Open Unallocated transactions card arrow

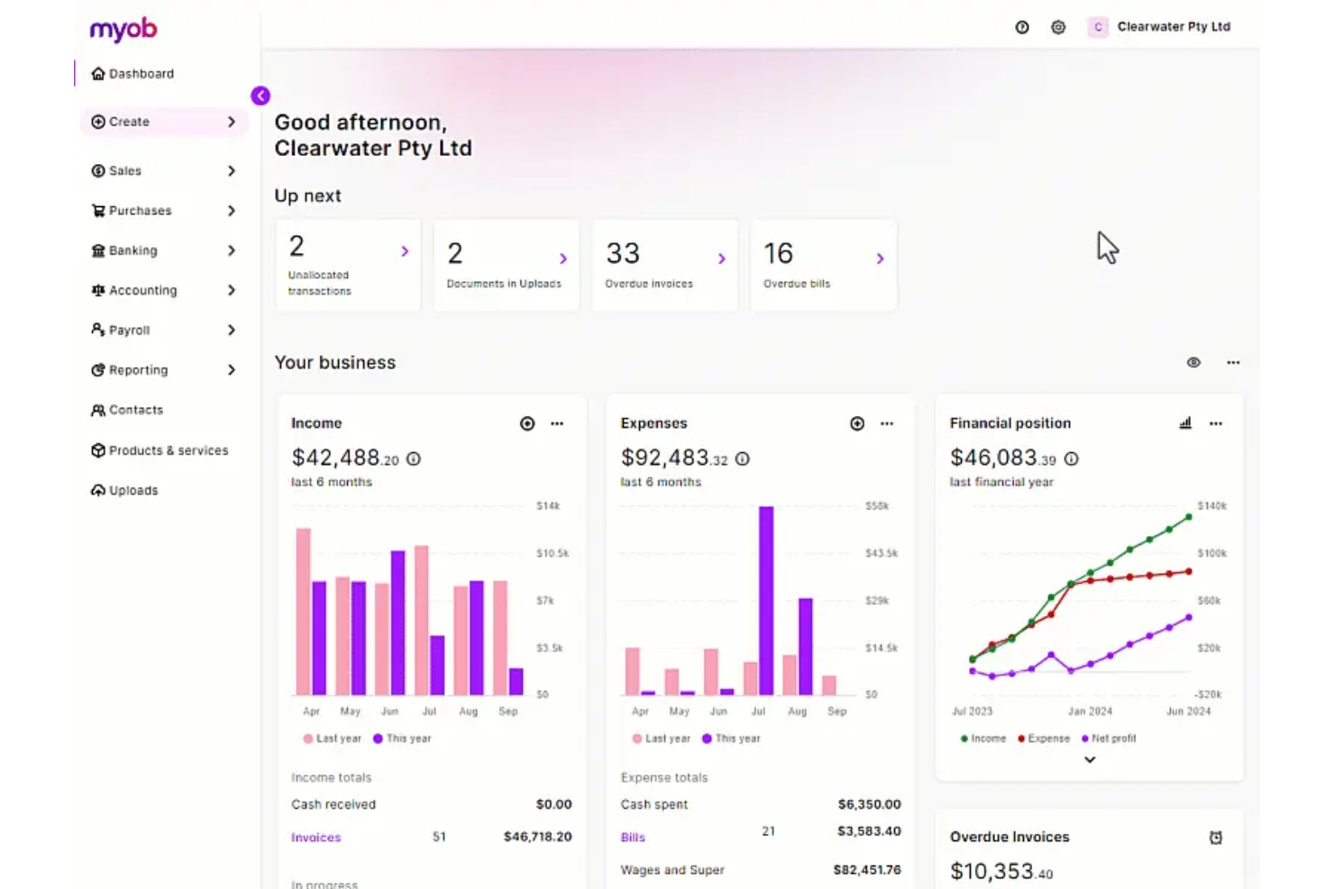405,251
